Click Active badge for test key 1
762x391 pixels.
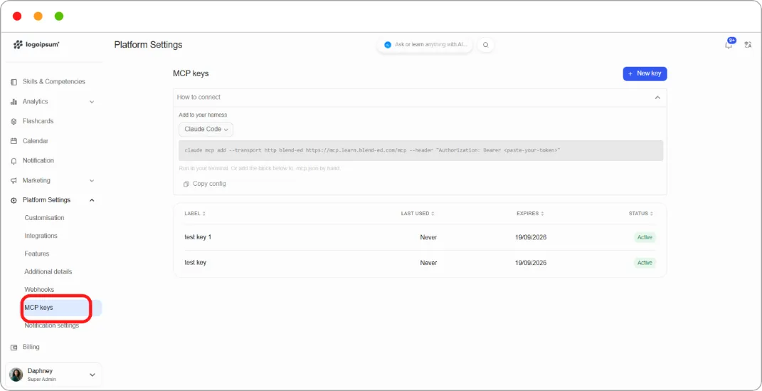tap(645, 237)
